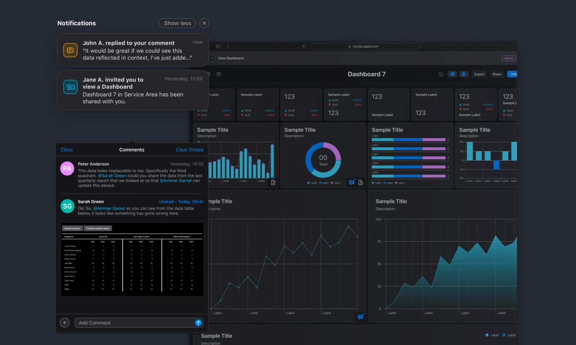The width and height of the screenshot is (576, 345).
Task: Open the comment bubble on the line chart card
Action: [x=360, y=317]
